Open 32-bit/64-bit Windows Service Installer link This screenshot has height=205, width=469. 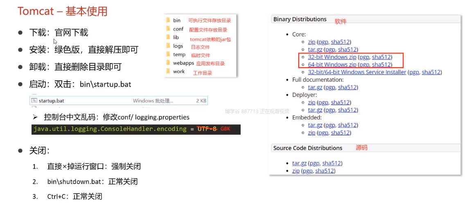coord(357,72)
